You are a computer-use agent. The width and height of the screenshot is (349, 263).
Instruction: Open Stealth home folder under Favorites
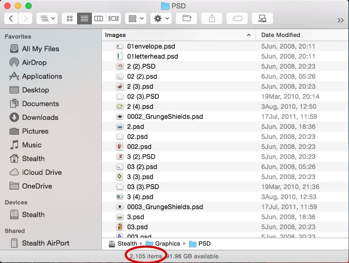[x=27, y=159]
